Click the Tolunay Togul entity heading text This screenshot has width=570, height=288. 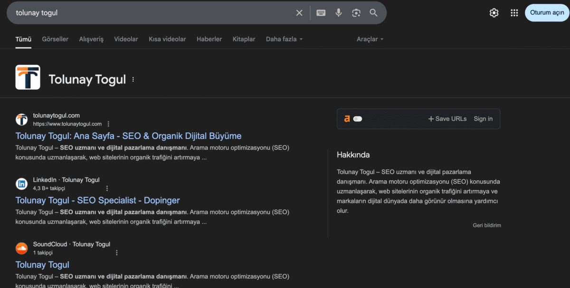point(87,79)
